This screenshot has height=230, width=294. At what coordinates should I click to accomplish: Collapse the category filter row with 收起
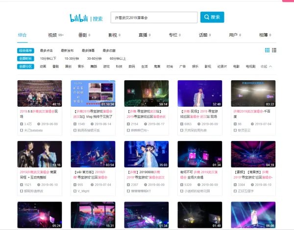tap(266, 67)
